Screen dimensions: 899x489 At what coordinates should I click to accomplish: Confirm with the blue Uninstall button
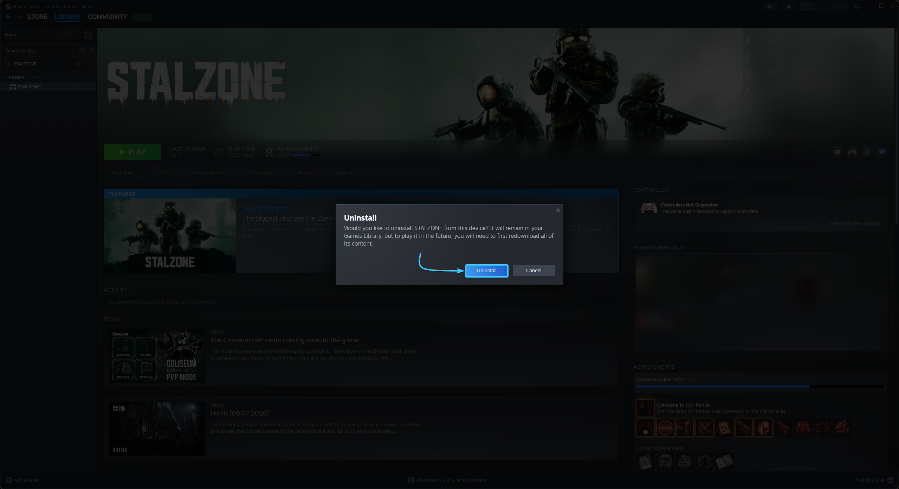[x=486, y=271]
